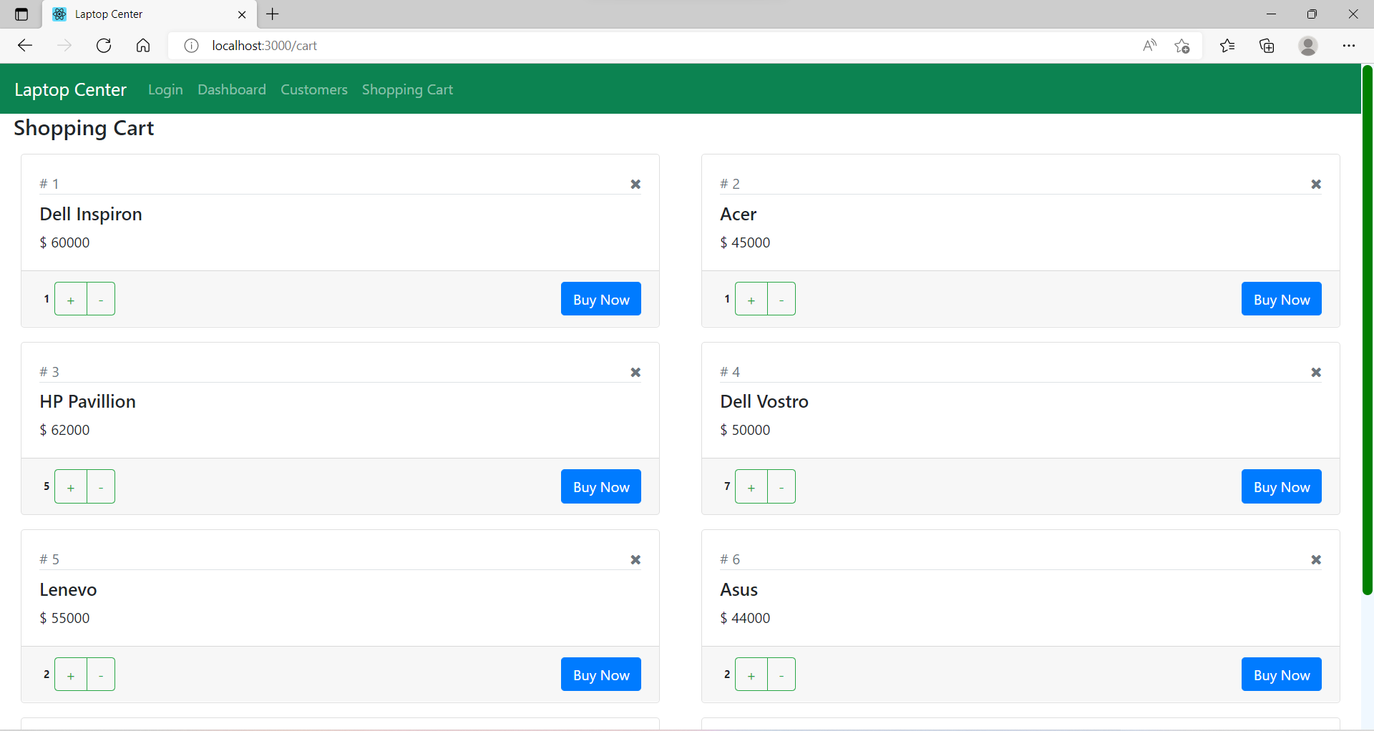The image size is (1374, 731).
Task: Click Buy Now for Asus
Action: pos(1281,674)
